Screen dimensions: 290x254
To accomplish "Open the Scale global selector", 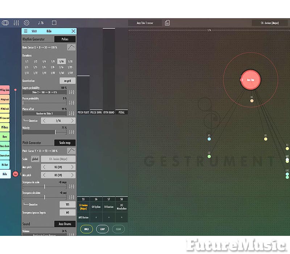I will (35, 159).
